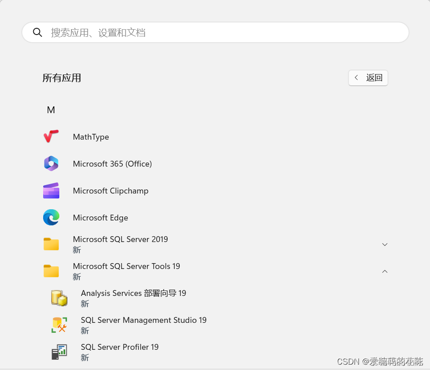Select the Microsoft Edge label

coord(100,218)
